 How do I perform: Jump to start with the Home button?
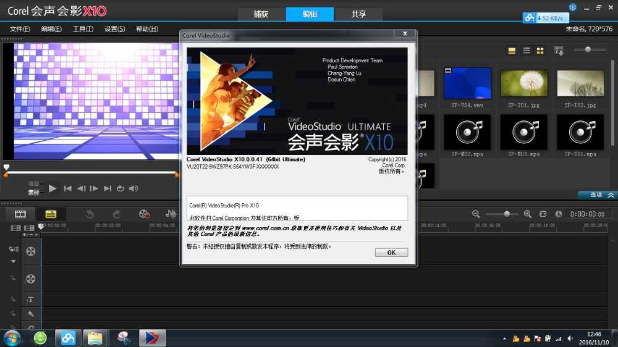click(x=68, y=188)
